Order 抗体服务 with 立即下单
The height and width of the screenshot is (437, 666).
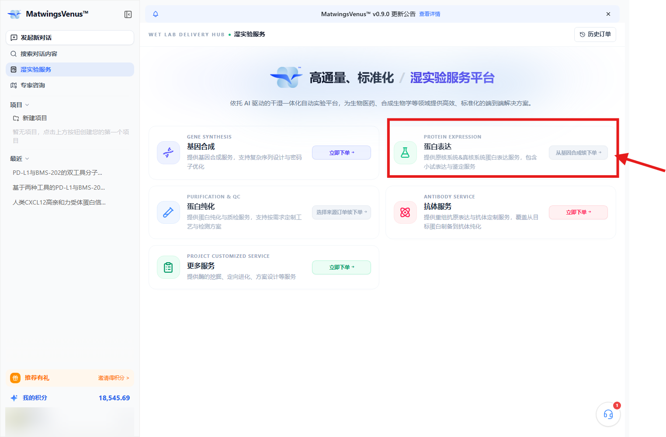point(578,212)
